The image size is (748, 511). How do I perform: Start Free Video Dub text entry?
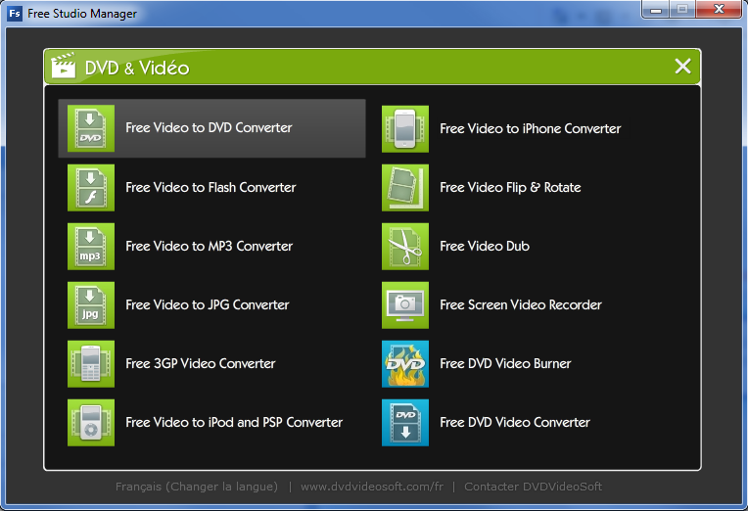[x=485, y=246]
